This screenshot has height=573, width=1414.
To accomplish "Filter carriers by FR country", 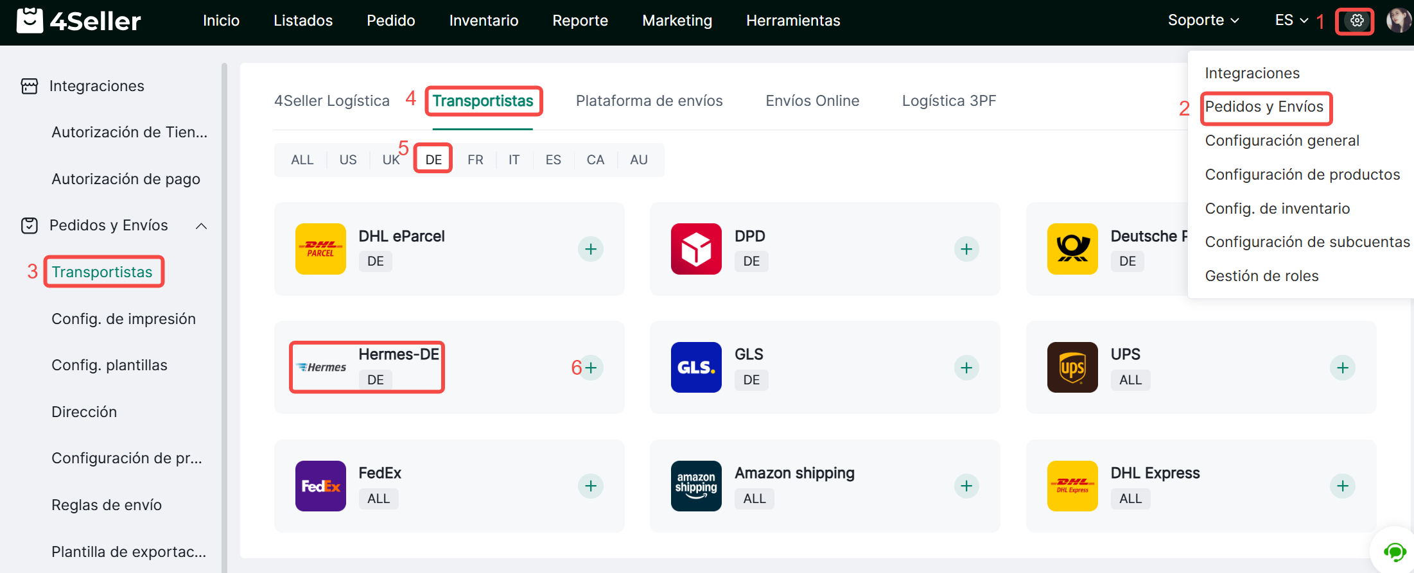I will tap(475, 160).
